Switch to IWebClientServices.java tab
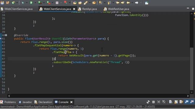Viewport: 195px width, 109px height. click(17, 9)
